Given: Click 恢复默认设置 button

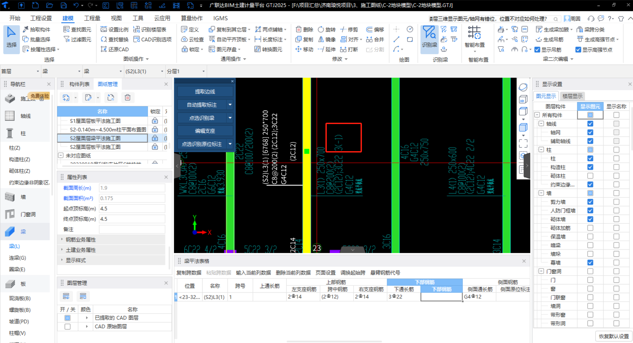Looking at the screenshot, I should [x=614, y=336].
